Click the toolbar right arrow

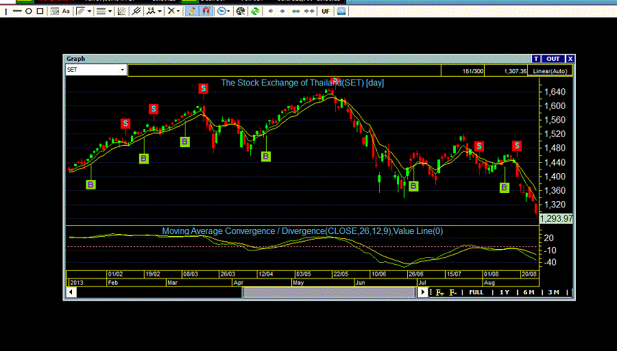click(x=282, y=12)
